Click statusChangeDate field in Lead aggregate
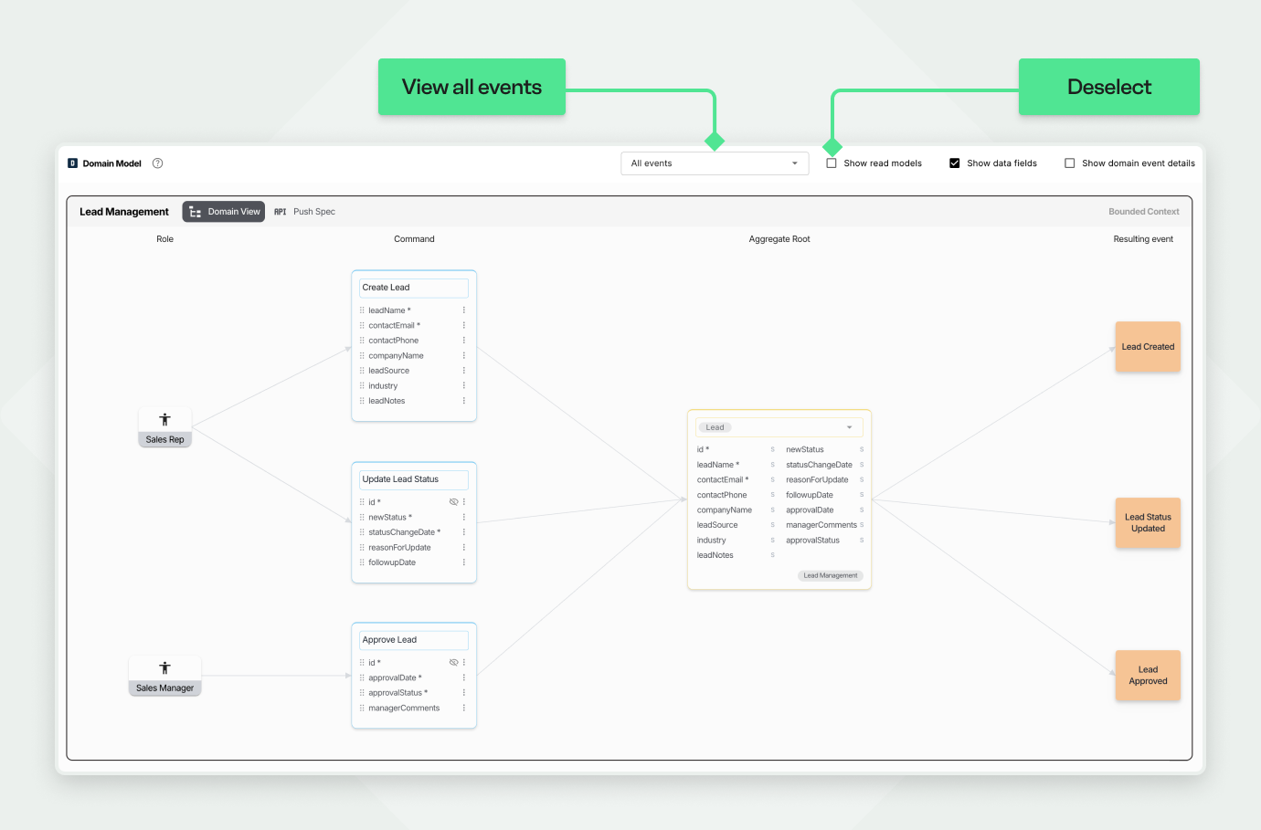 [x=819, y=465]
